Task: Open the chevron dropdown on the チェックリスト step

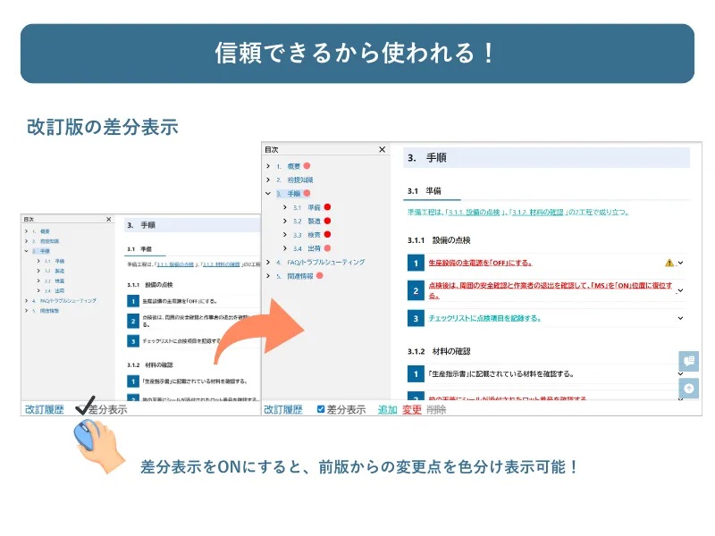Action: coord(680,317)
